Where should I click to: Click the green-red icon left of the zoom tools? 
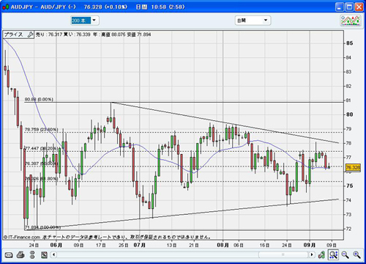321,255
